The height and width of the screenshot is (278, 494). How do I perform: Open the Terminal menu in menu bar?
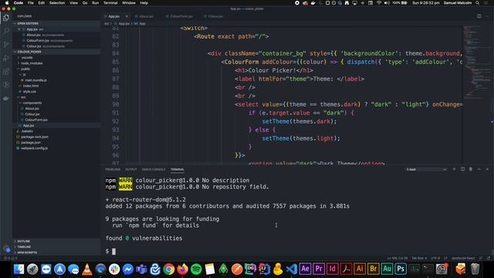[110, 3]
